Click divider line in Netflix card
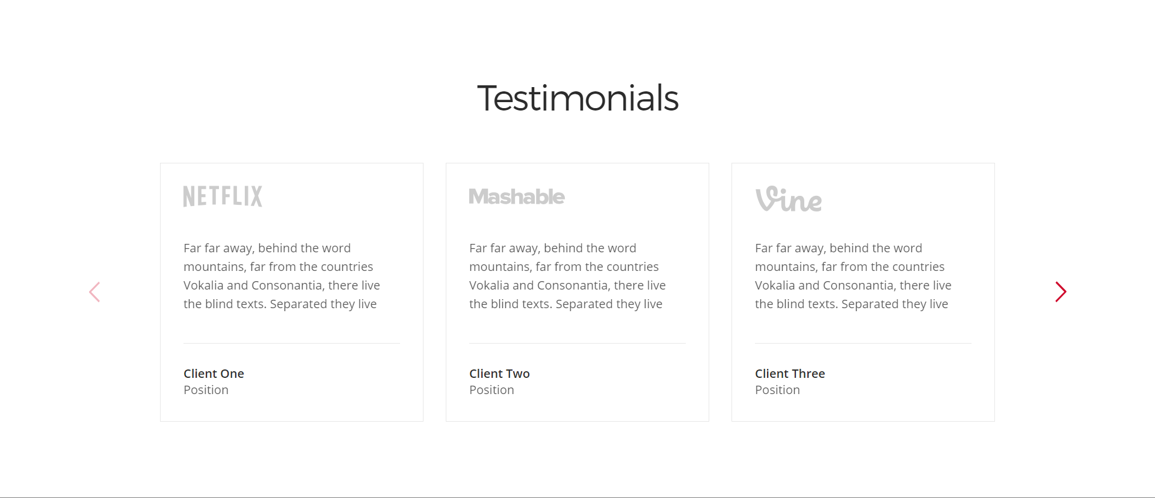Screen dimensions: 1155x498 [292, 343]
